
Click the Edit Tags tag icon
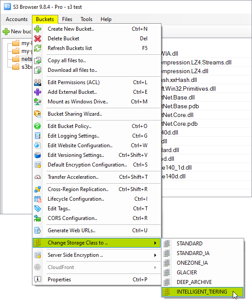(38, 209)
